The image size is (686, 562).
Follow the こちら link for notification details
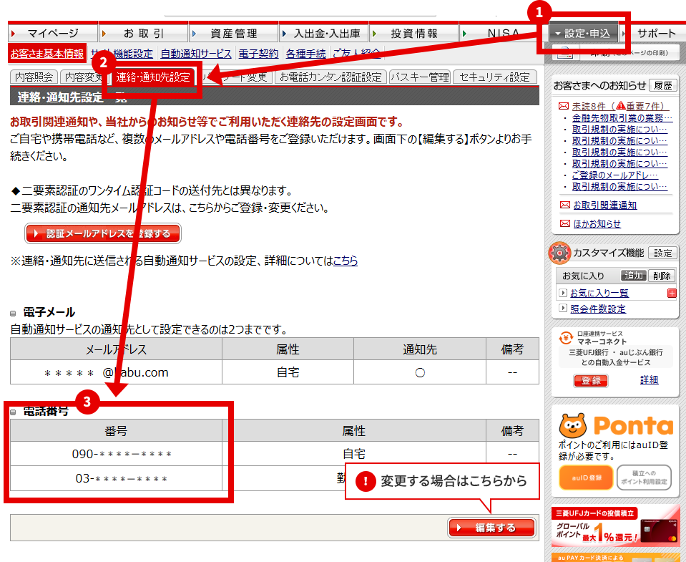[346, 261]
